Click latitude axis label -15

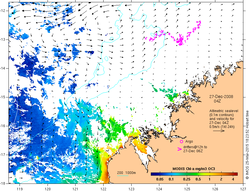point(3,97)
